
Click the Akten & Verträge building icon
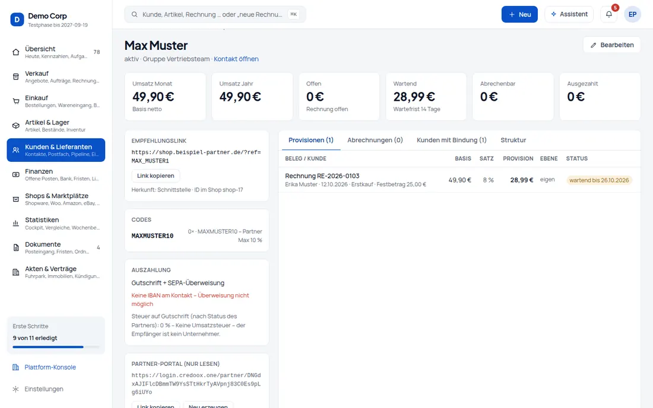coord(16,272)
